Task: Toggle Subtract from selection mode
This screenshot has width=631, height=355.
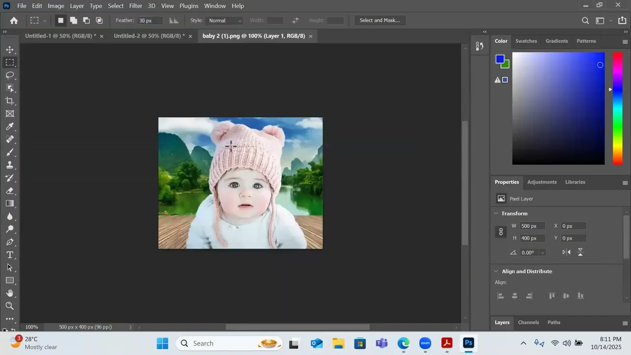Action: [x=86, y=21]
